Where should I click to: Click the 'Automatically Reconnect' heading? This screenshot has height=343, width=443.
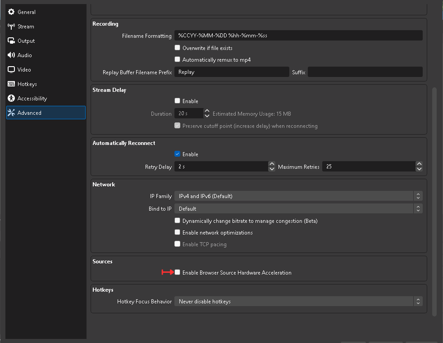(x=124, y=143)
